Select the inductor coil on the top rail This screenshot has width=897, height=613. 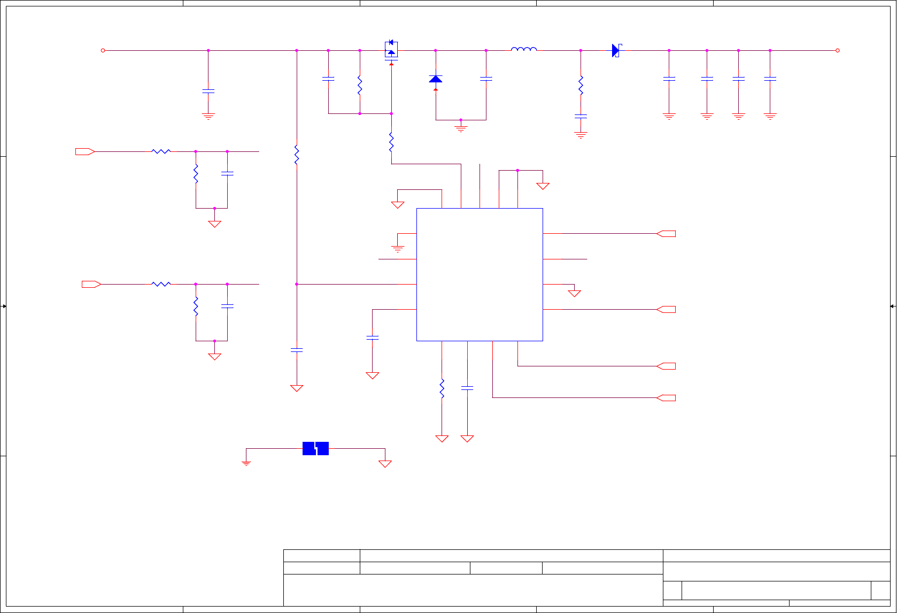tap(524, 49)
